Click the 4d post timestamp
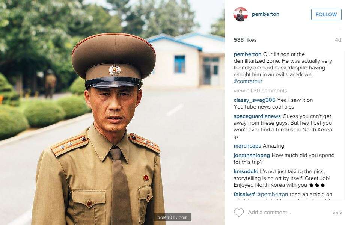The height and width of the screenshot is (225, 345). 338,40
